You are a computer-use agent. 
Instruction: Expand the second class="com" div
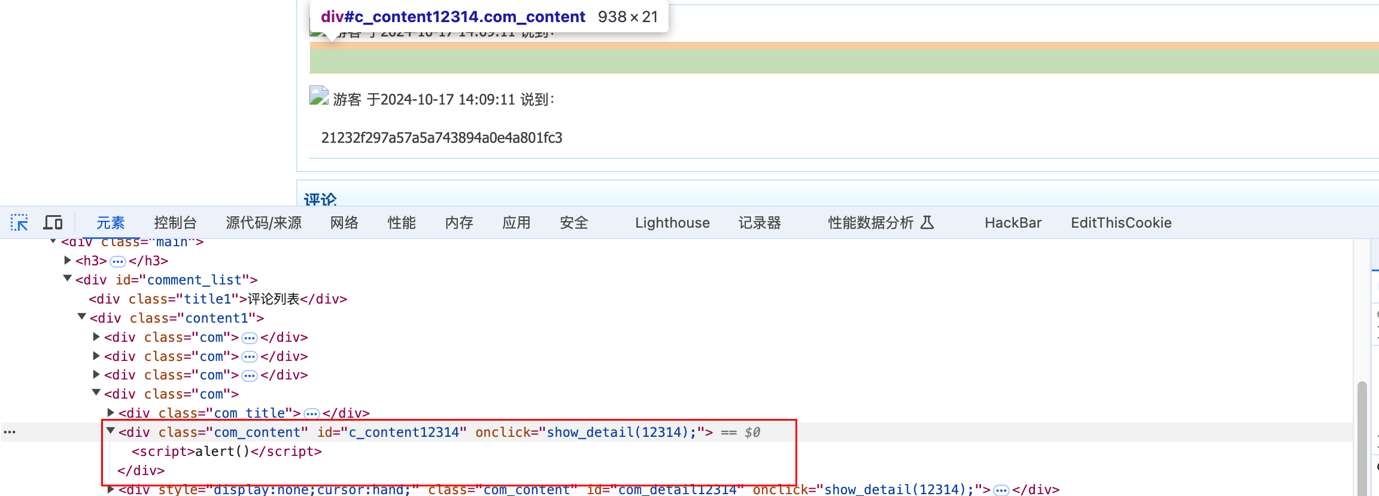[x=96, y=356]
